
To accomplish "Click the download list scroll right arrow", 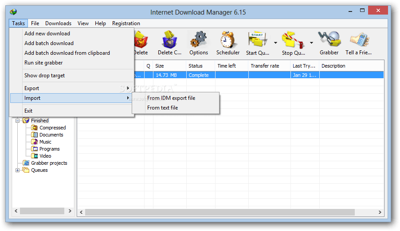I will [x=380, y=212].
